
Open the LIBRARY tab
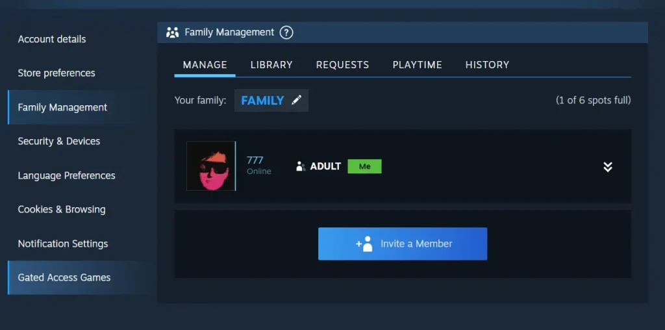coord(271,65)
